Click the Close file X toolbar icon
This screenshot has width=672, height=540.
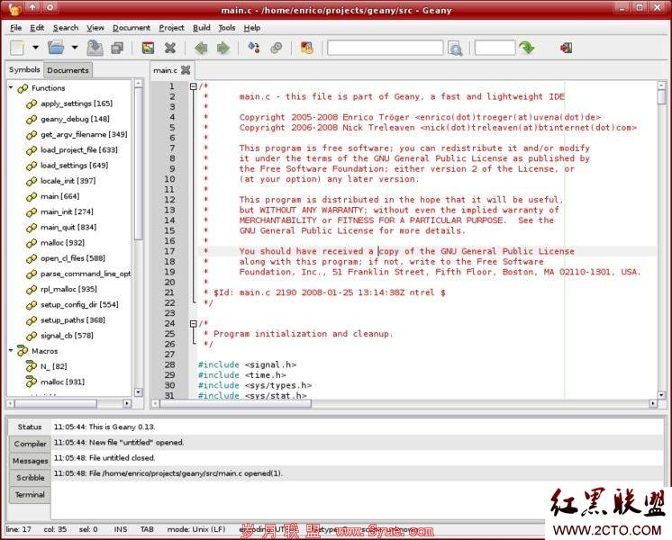tap(170, 48)
